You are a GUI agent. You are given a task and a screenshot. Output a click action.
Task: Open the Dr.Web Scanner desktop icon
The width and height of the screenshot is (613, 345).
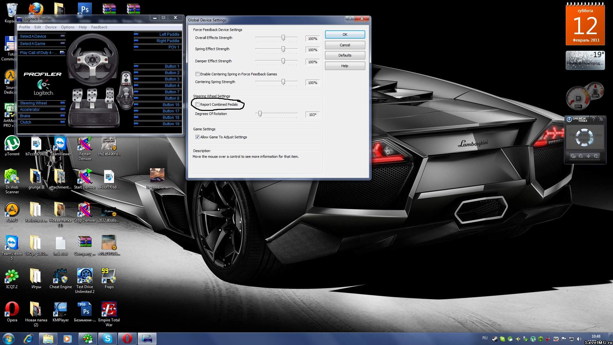click(x=12, y=181)
